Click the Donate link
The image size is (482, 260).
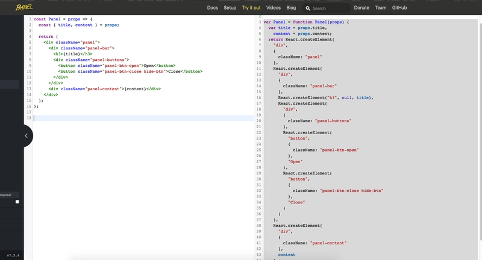point(361,8)
